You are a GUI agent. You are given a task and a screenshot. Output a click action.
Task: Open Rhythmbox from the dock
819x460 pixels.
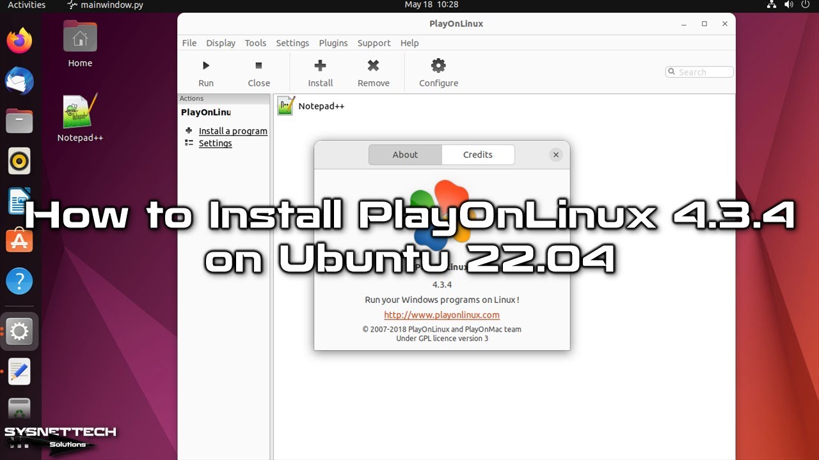click(x=19, y=161)
